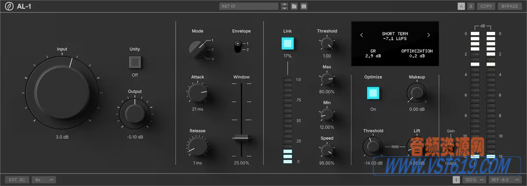Viewport: 527px width, 186px height.
Task: Click the Off label under Unity
Action: point(135,75)
